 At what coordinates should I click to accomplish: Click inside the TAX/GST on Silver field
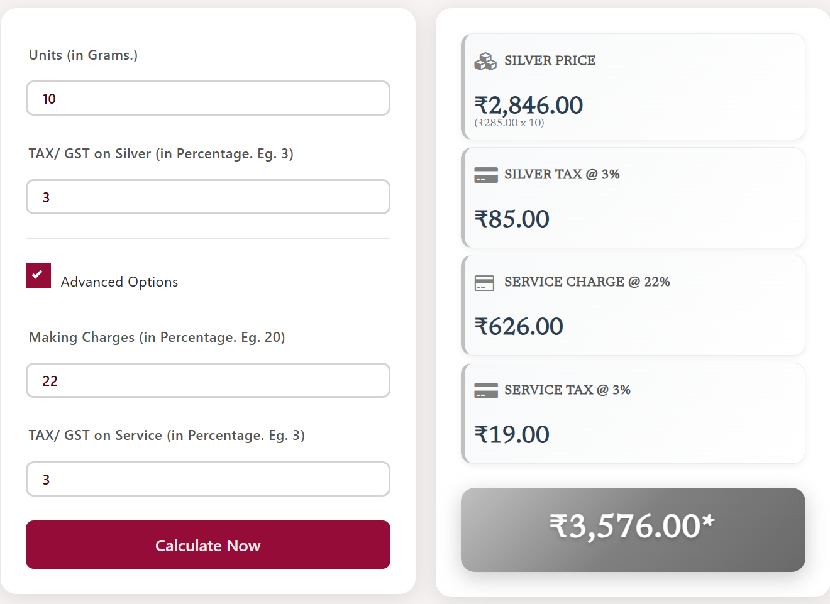coord(207,197)
